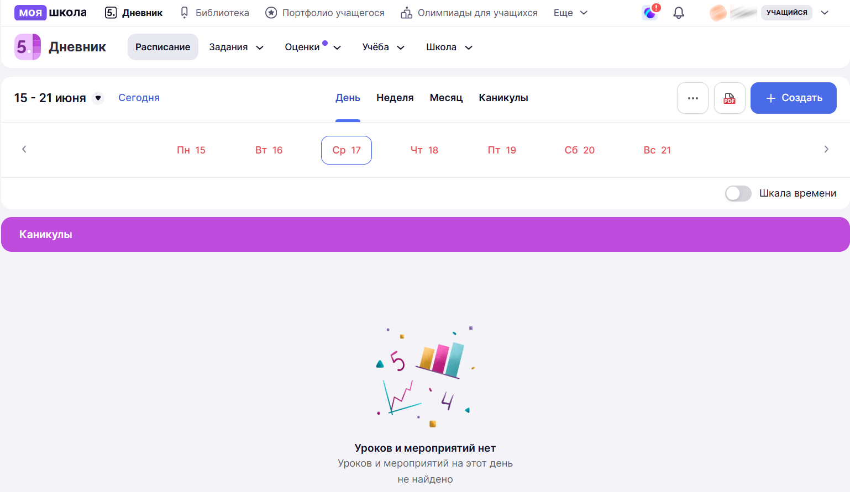Open the three-dots more options button
This screenshot has height=492, width=850.
pyautogui.click(x=692, y=98)
